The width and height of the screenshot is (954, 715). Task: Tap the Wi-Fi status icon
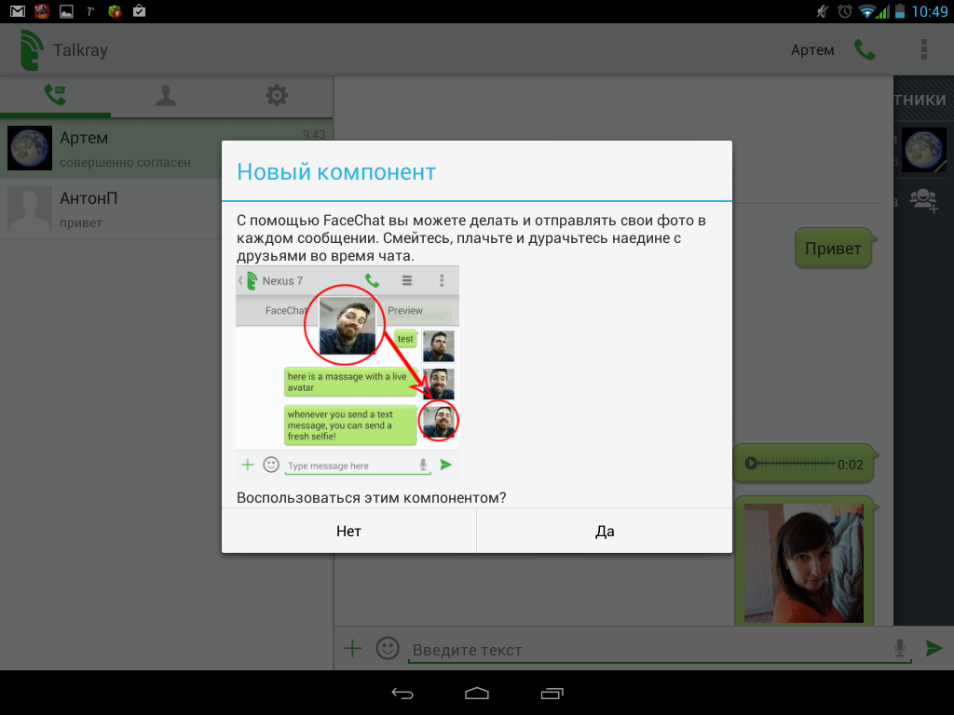tap(866, 11)
